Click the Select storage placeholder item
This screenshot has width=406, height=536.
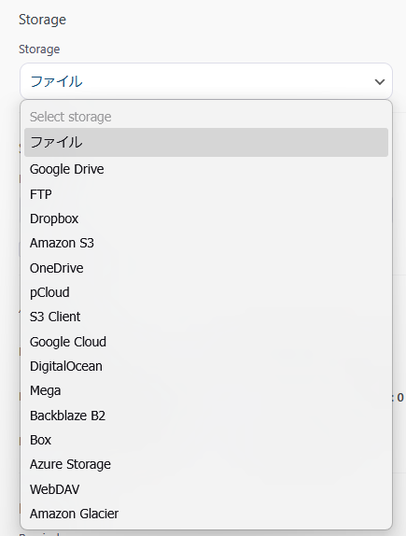tap(206, 117)
